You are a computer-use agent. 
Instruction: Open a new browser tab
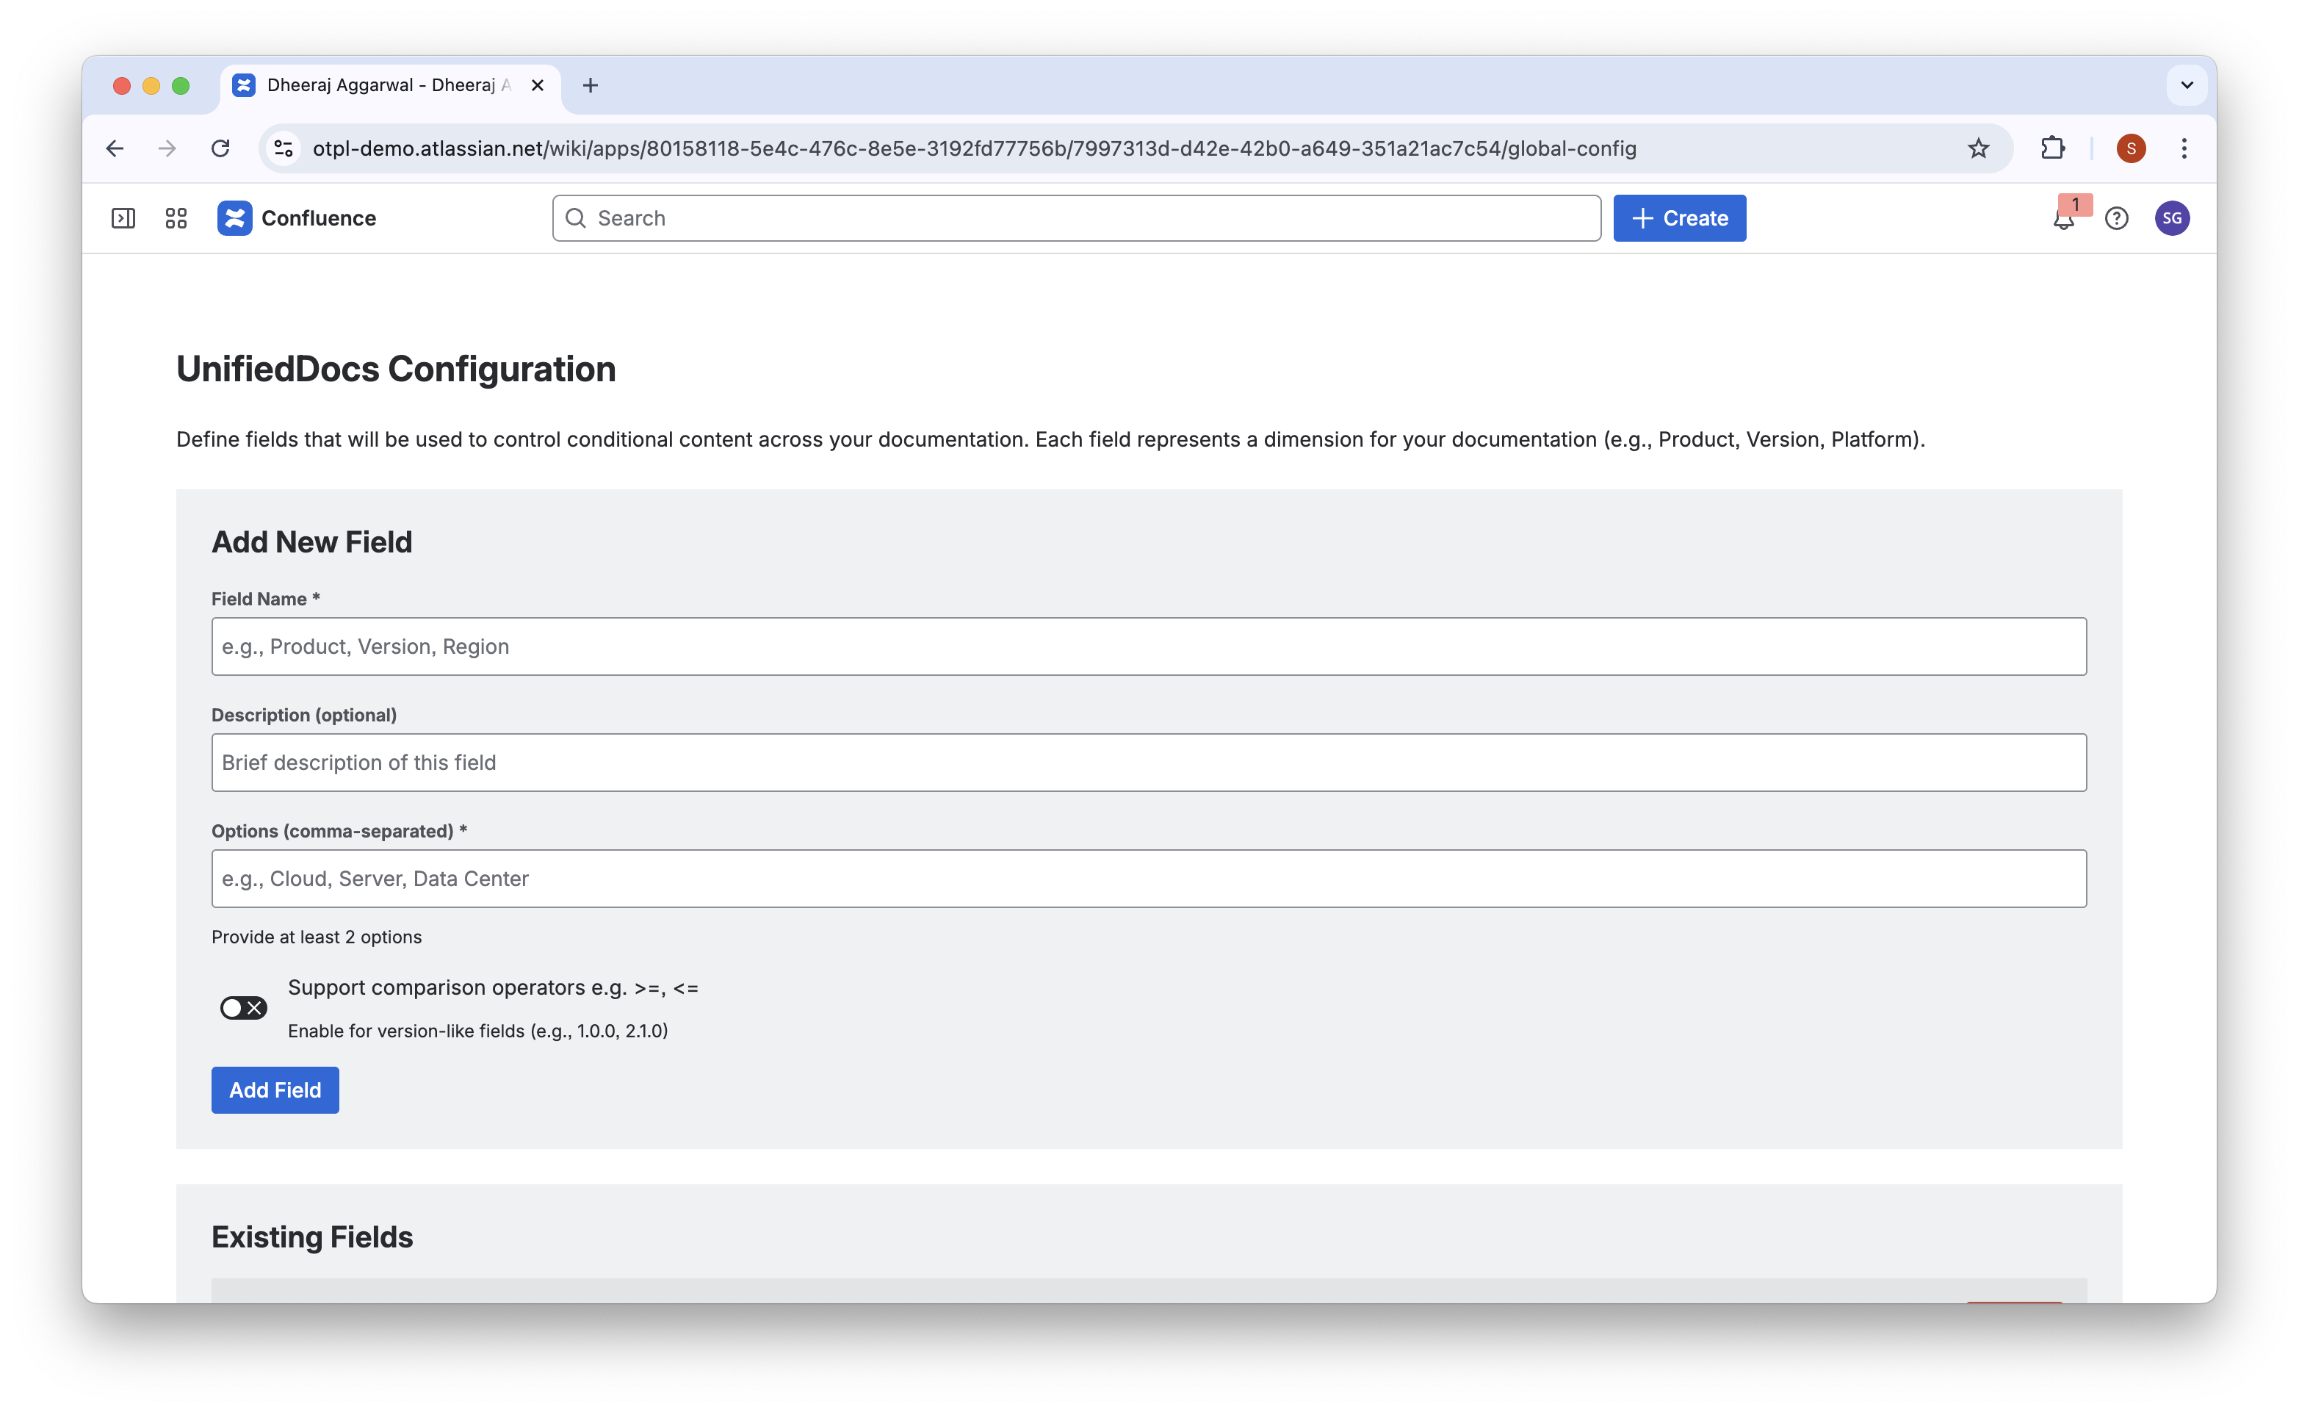click(590, 85)
